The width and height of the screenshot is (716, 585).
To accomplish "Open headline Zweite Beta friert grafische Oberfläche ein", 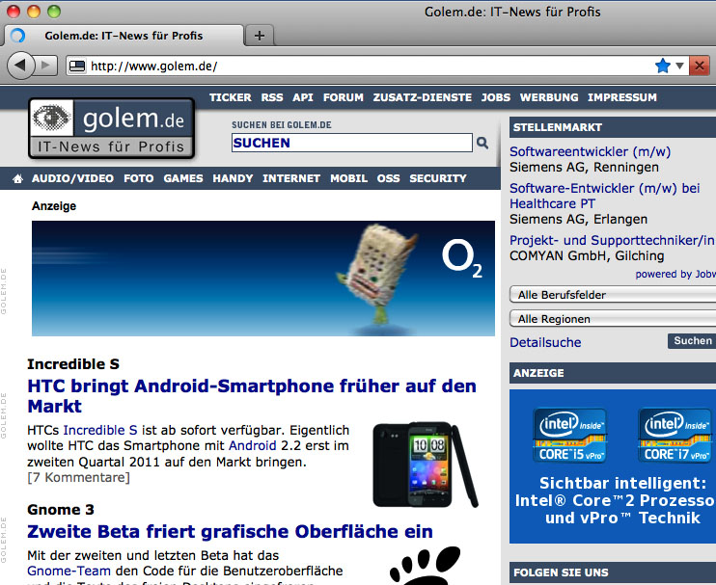I will [x=230, y=532].
